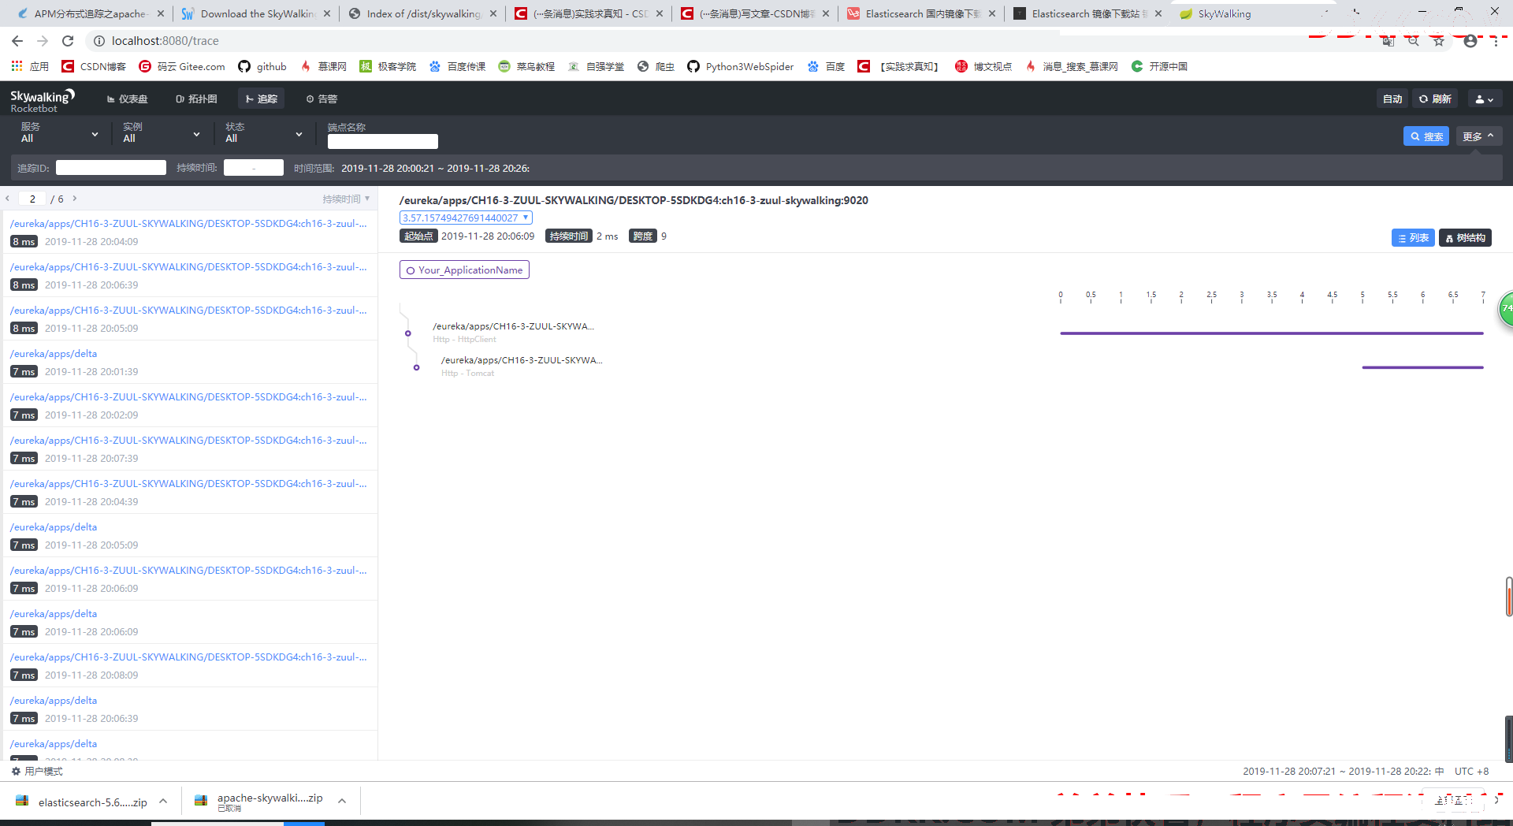The image size is (1513, 826).
Task: Open the 慕课网 bookmark
Action: tap(323, 66)
